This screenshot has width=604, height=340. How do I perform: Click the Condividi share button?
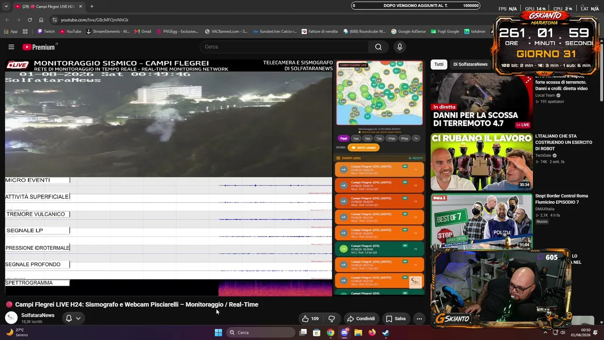[x=361, y=319]
